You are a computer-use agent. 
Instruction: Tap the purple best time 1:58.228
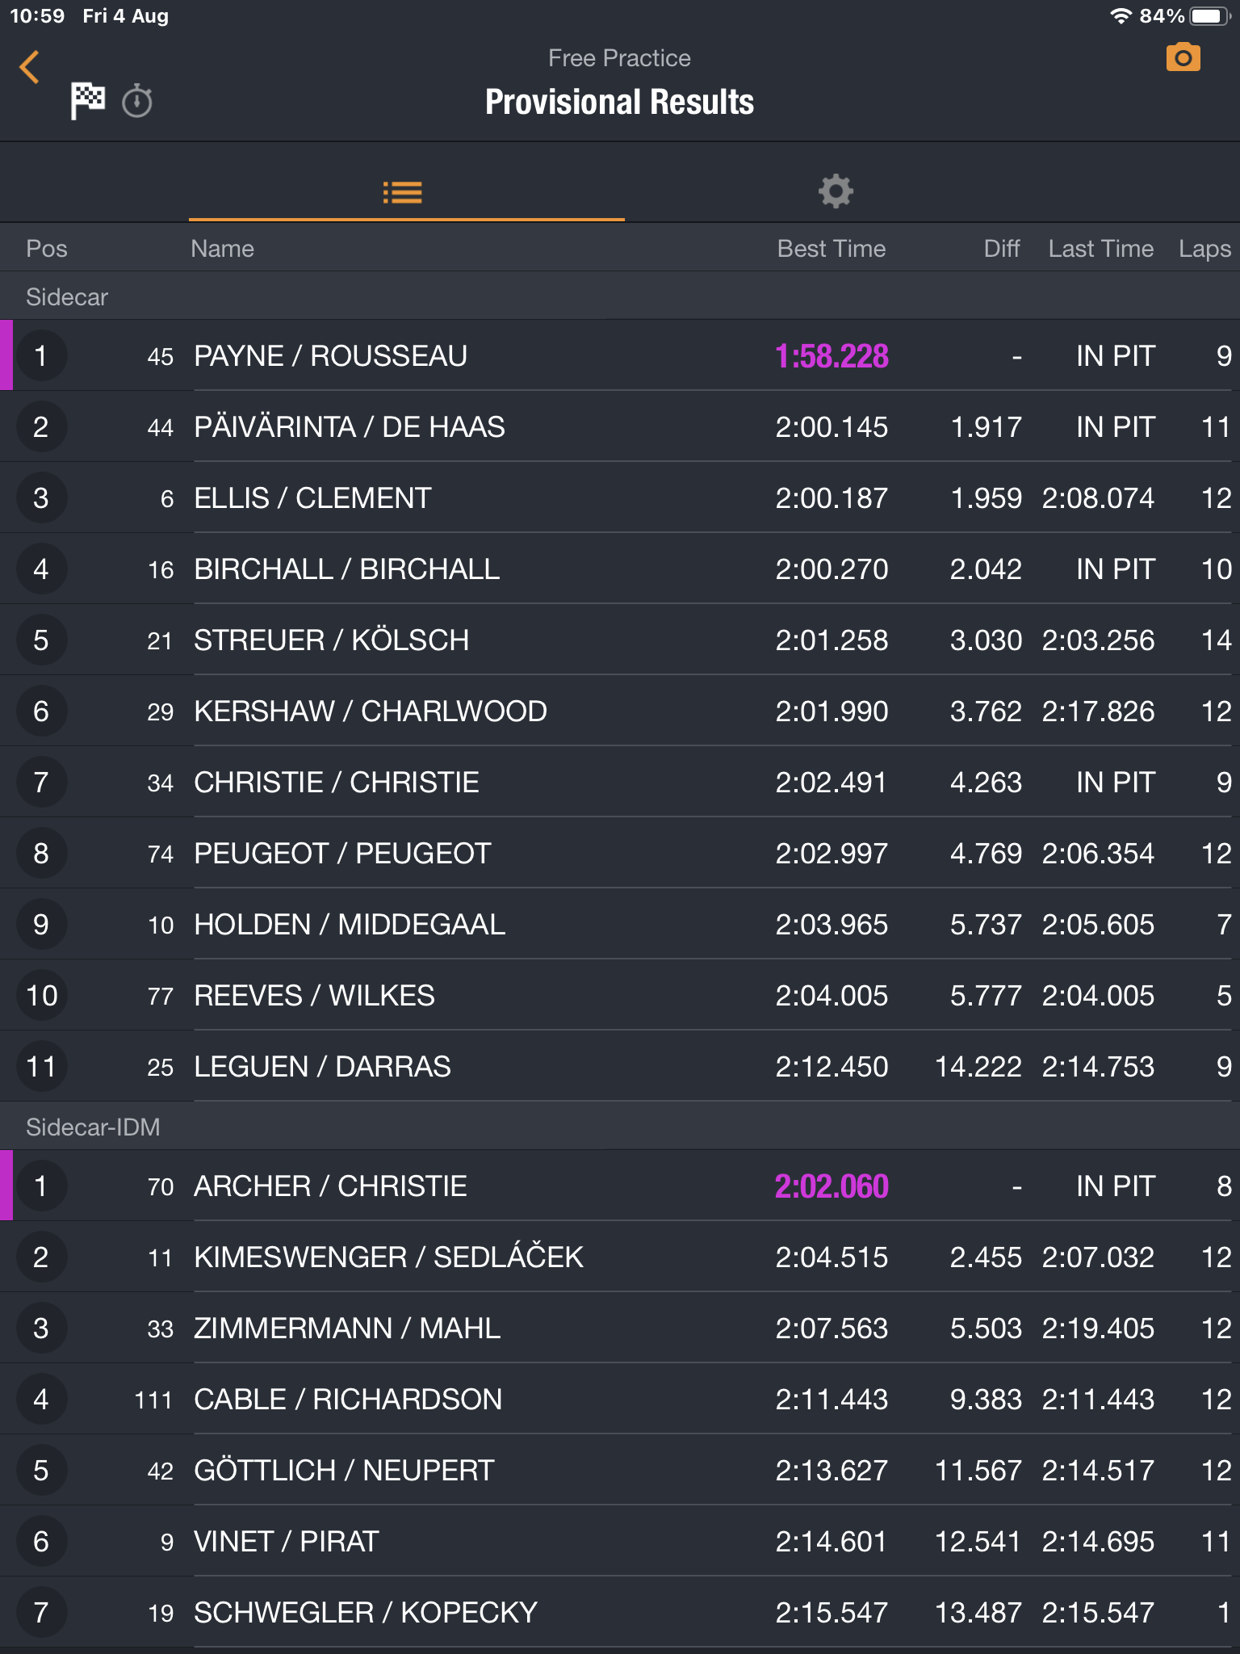(831, 356)
